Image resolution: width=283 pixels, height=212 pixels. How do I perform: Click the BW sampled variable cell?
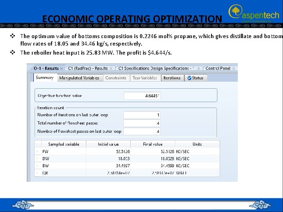64,166
